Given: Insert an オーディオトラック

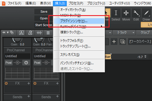Looking at the screenshot, I should click(x=79, y=10).
